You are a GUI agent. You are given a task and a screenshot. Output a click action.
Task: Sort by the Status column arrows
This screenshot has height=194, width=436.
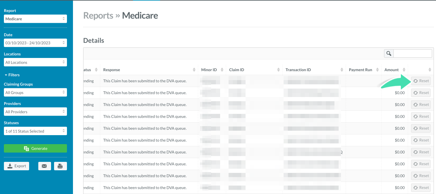coord(96,70)
